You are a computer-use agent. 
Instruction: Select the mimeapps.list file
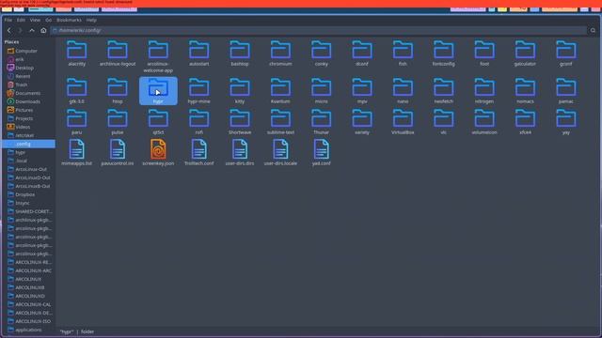point(77,152)
